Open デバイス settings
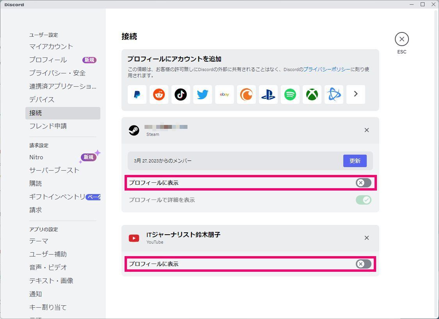Image resolution: width=439 pixels, height=319 pixels. tap(63, 100)
